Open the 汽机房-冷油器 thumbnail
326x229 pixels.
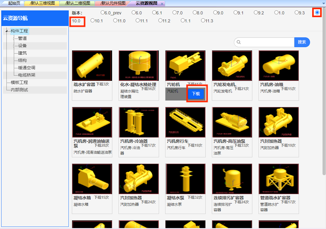pos(138,122)
